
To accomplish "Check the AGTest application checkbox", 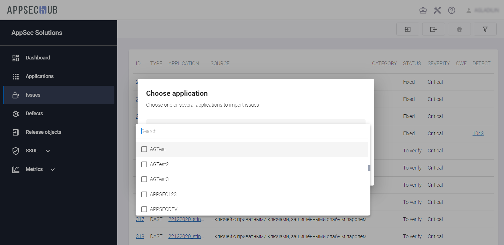I will 144,149.
